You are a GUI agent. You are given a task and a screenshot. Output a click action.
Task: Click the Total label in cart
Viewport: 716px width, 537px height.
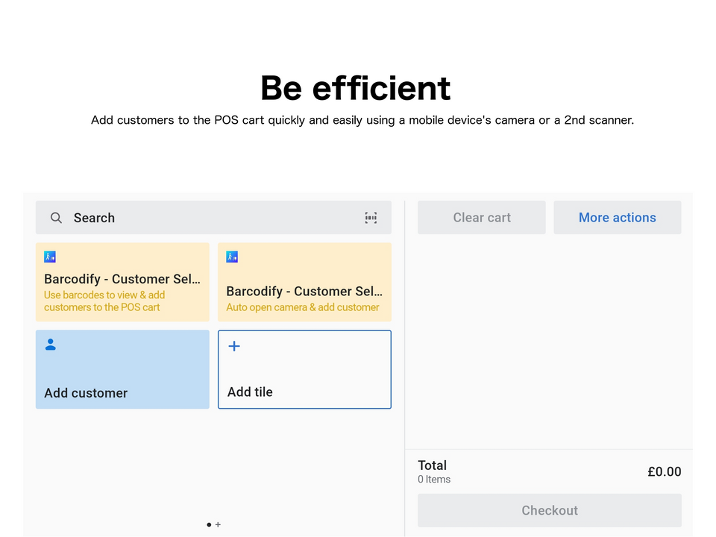click(x=433, y=465)
